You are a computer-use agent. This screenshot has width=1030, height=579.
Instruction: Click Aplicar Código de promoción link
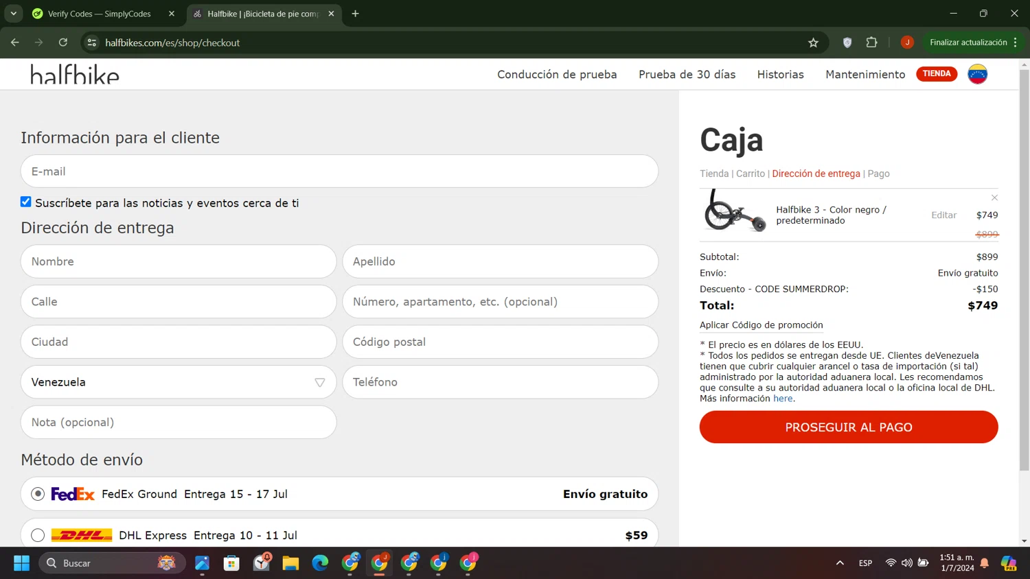coord(761,325)
